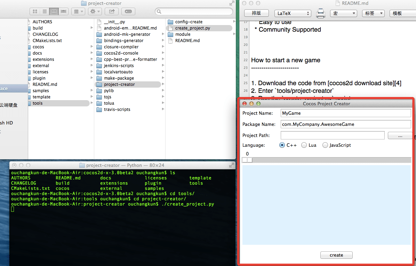Open the 宏 dropdown menu
Screen dimensions: 416x266
point(343,14)
